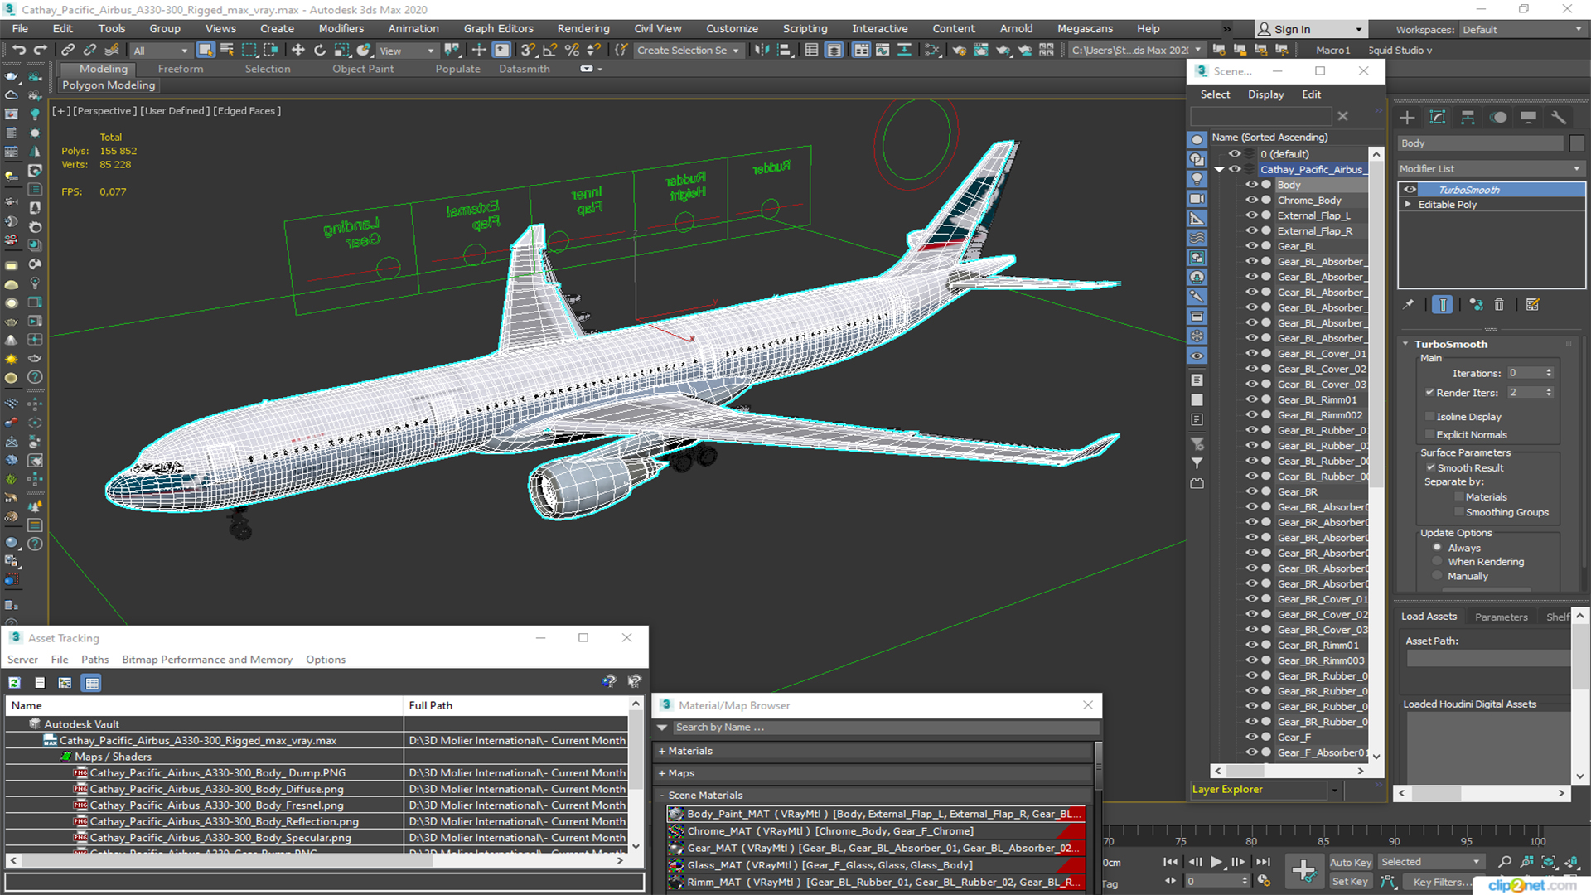Toggle TurboSmooth modifier eye in stack
This screenshot has width=1591, height=895.
coord(1410,190)
